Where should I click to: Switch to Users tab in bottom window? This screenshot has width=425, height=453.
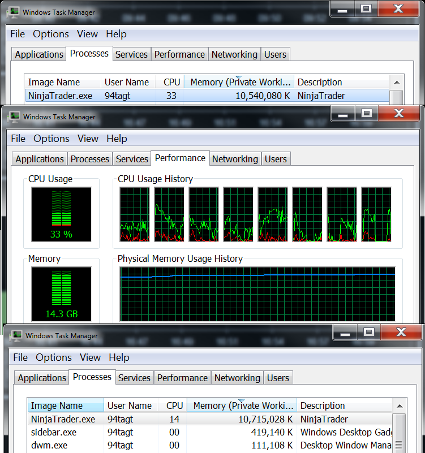tap(278, 378)
